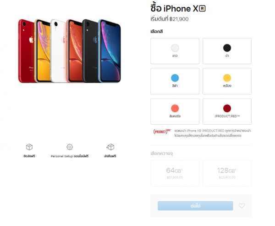
Task: Choose the yellow color option
Action: [227, 81]
